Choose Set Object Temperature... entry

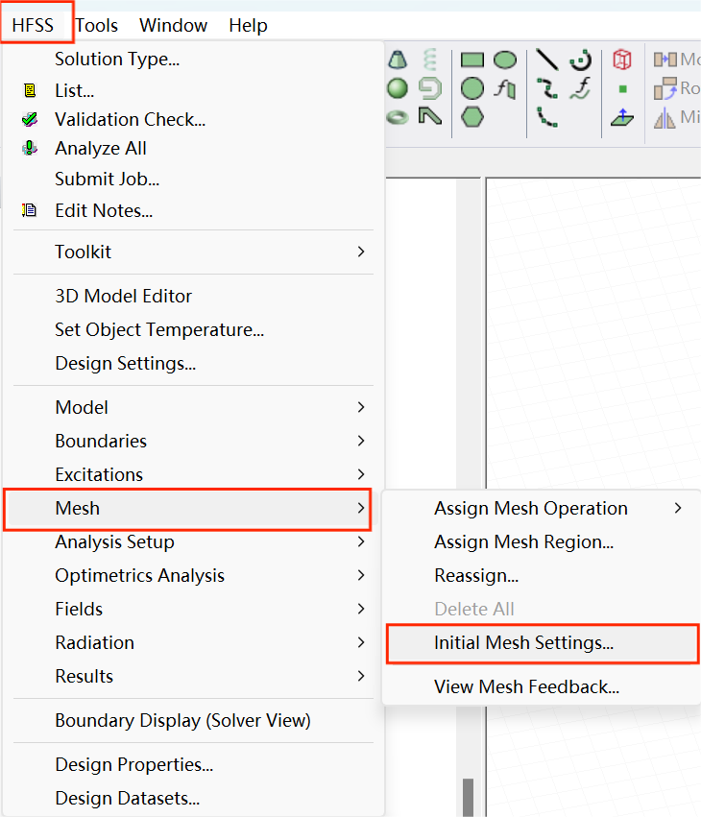pyautogui.click(x=159, y=330)
